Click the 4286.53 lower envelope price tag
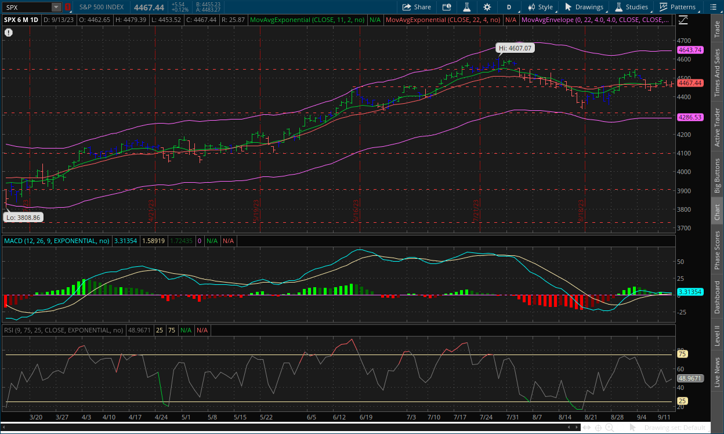 pyautogui.click(x=690, y=117)
